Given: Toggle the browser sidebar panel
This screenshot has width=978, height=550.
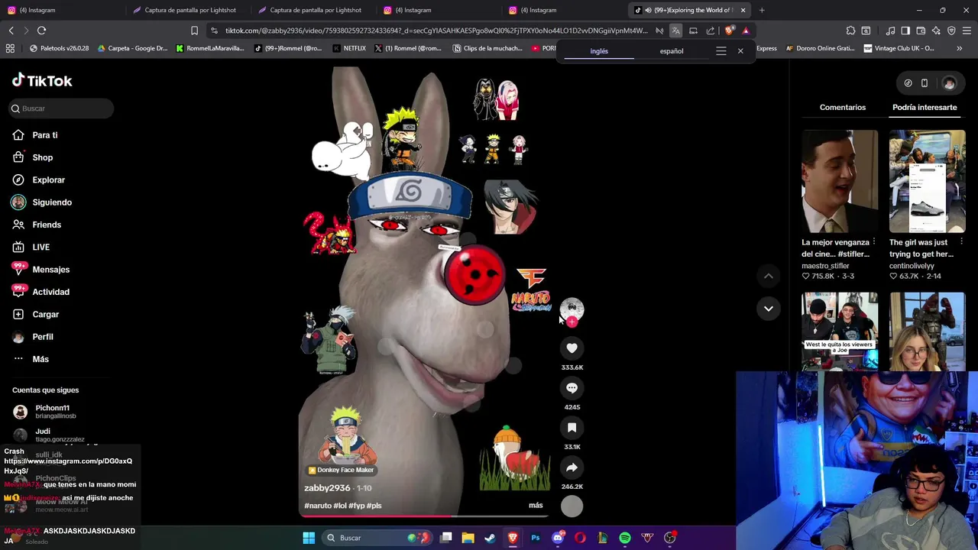Looking at the screenshot, I should (905, 31).
